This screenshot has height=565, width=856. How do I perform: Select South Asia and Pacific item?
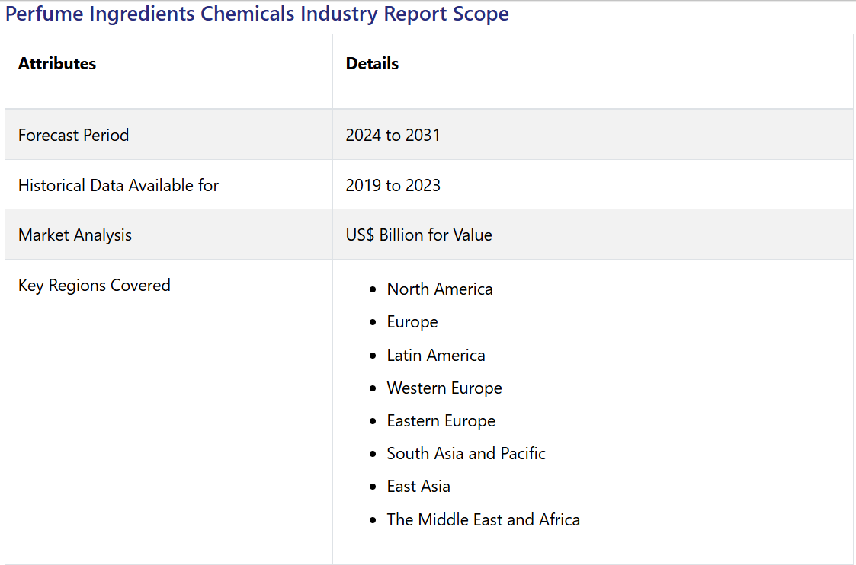(466, 453)
